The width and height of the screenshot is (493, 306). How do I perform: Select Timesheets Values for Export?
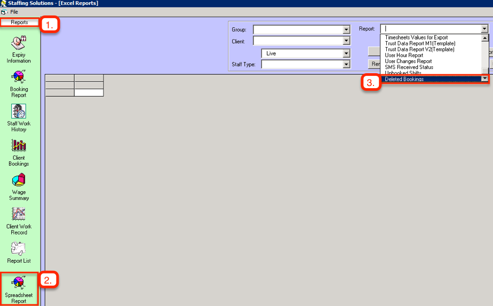click(416, 37)
